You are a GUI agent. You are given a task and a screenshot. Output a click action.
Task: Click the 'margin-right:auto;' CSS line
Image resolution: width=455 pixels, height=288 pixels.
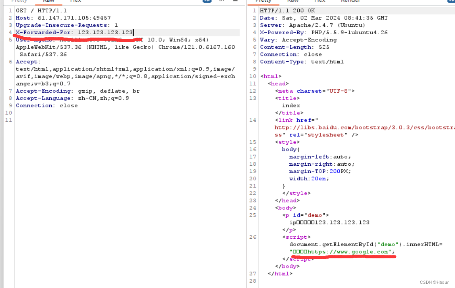321,164
